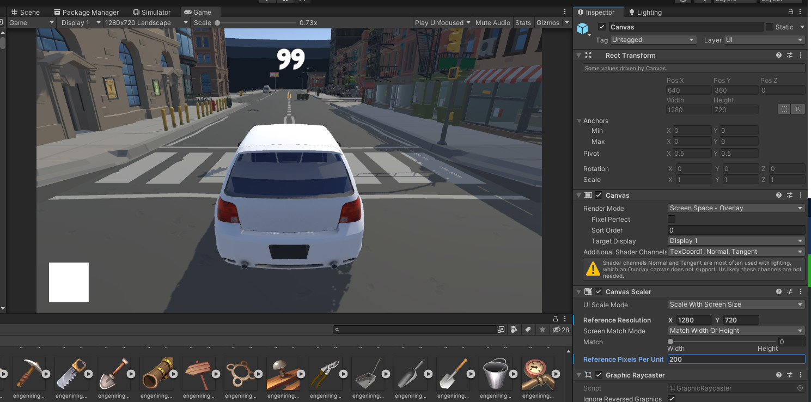Open the Render Mode dropdown

tap(736, 208)
